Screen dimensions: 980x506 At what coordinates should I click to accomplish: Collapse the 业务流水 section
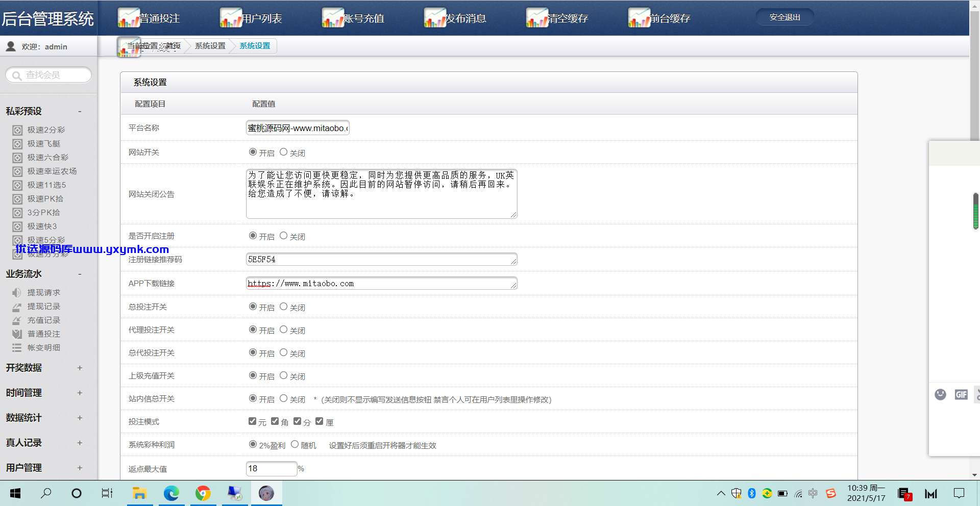click(x=80, y=274)
